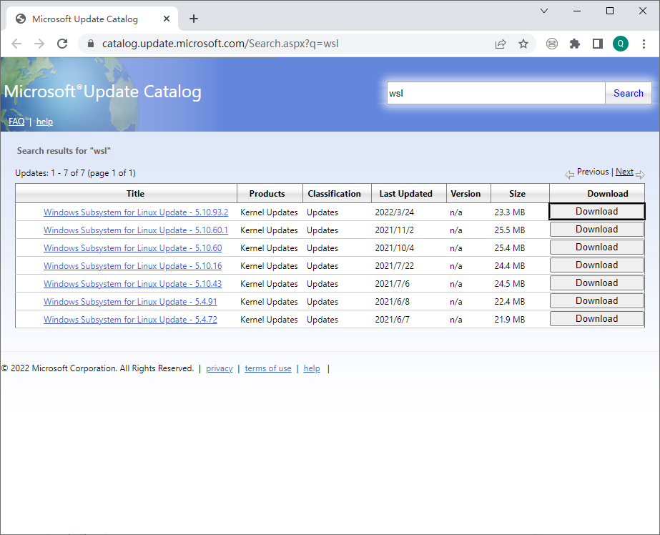Click the 2022/3/24 date cell

tap(395, 212)
